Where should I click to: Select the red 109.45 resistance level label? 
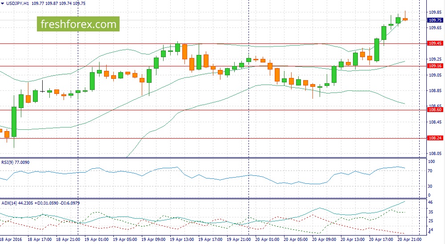pyautogui.click(x=434, y=43)
